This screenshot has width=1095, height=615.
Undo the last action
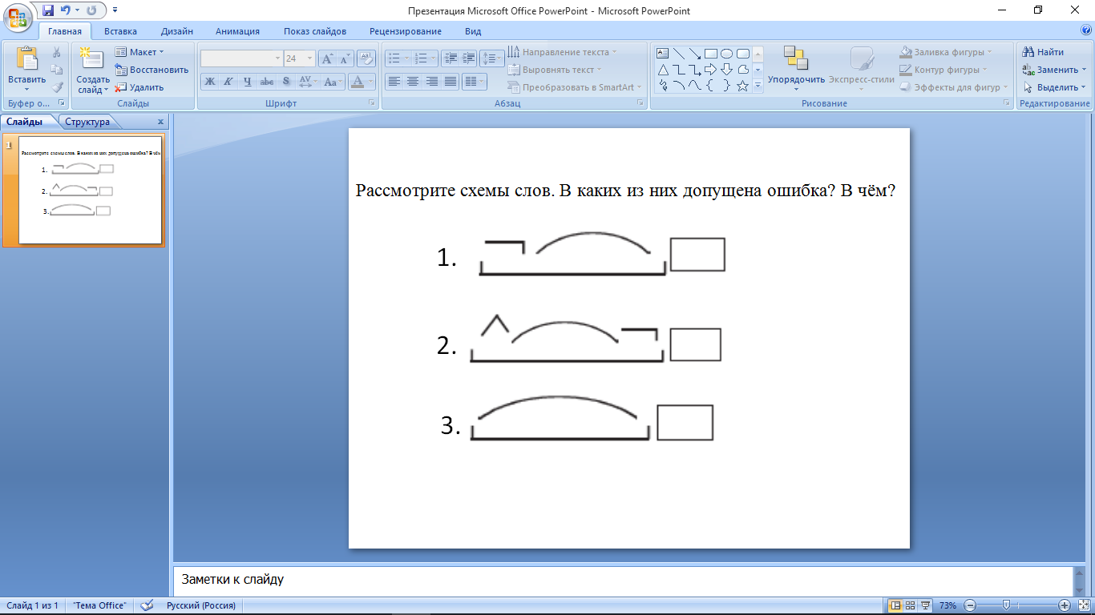(65, 10)
